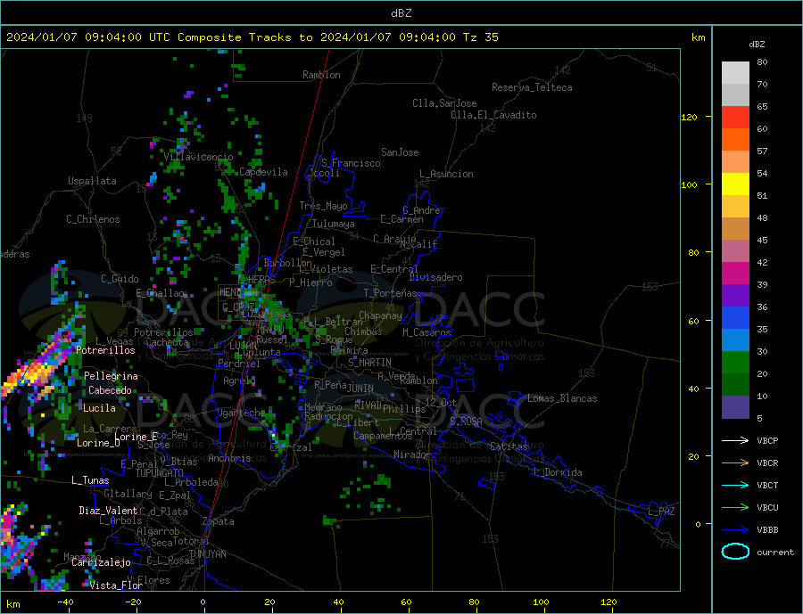Click the Reserva_Telteca place label
Viewport: 803px width, 614px height.
tap(532, 87)
